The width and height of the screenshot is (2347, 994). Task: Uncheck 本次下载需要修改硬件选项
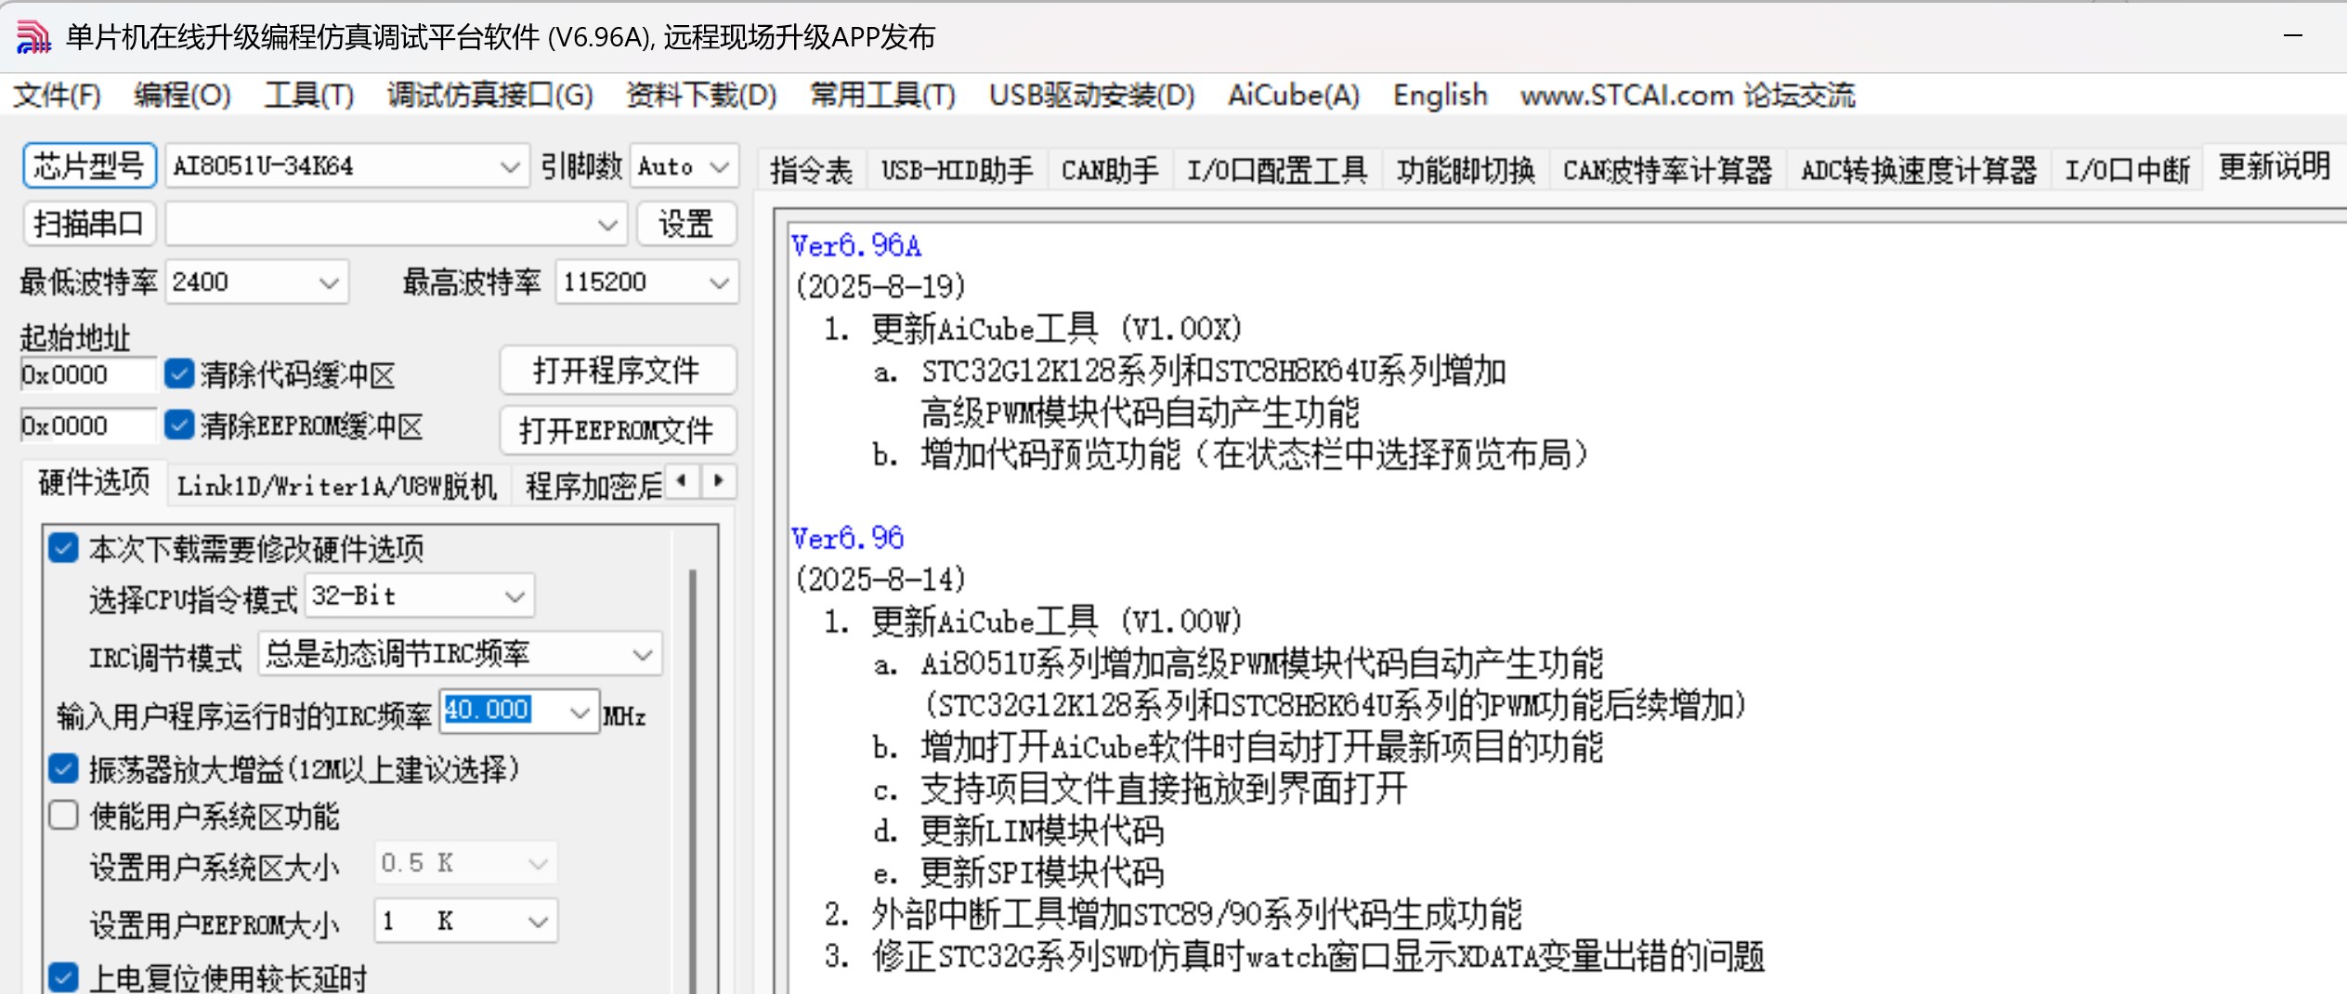coord(63,548)
